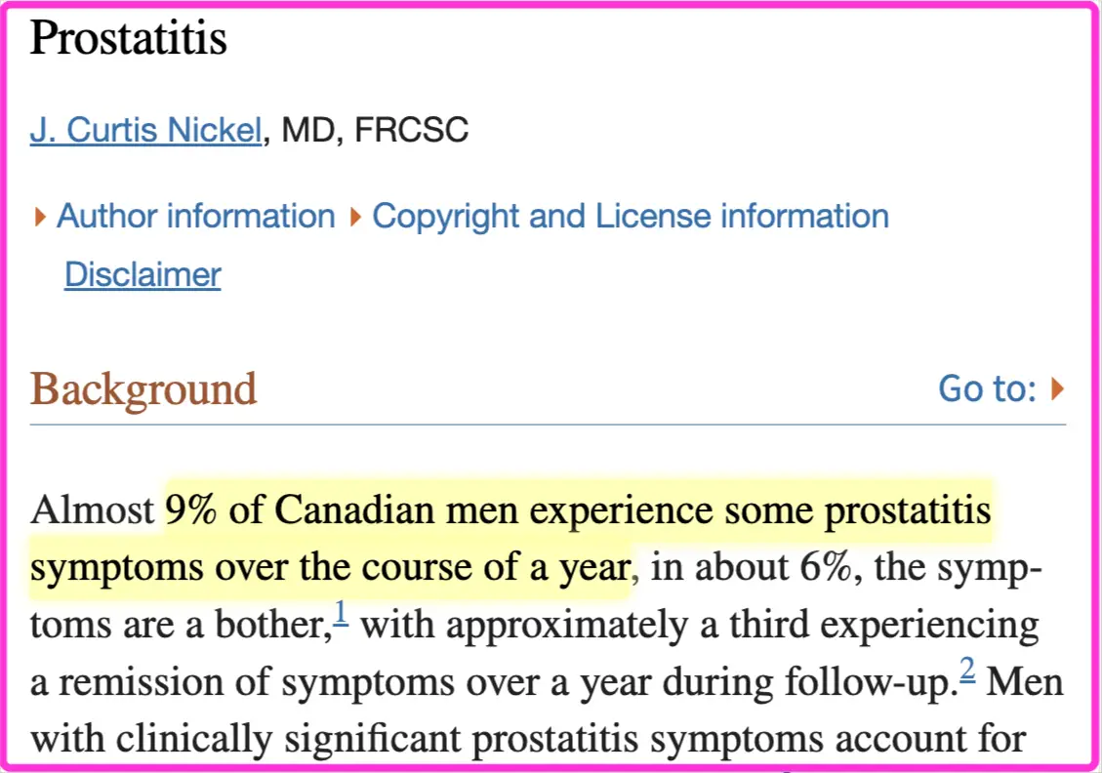
Task: Click triangle icon before Author information
Action: pyautogui.click(x=40, y=217)
